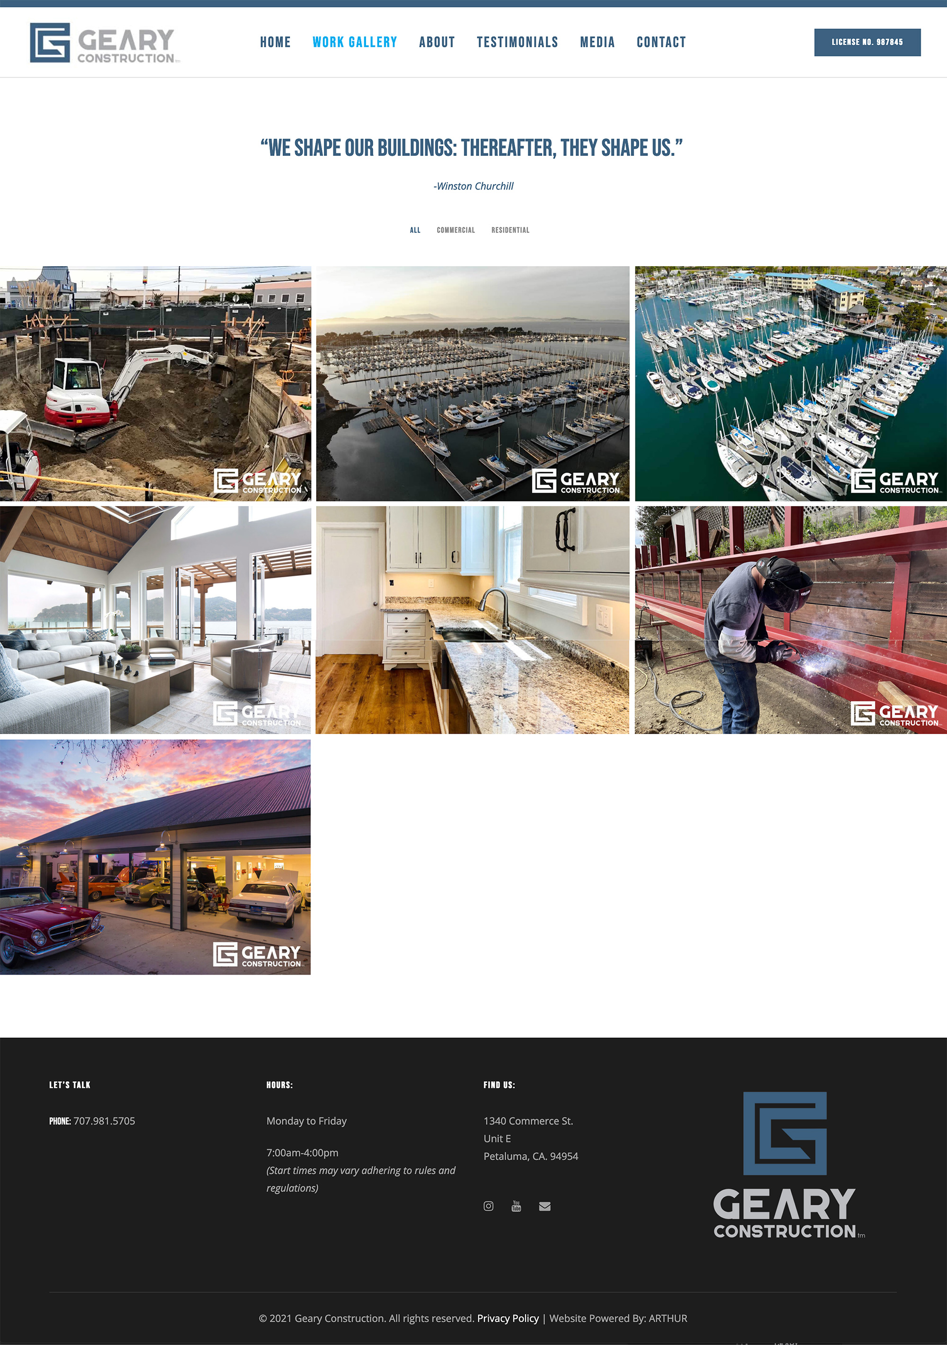The width and height of the screenshot is (947, 1345).
Task: Filter gallery by RESIDENTIAL
Action: pyautogui.click(x=510, y=230)
